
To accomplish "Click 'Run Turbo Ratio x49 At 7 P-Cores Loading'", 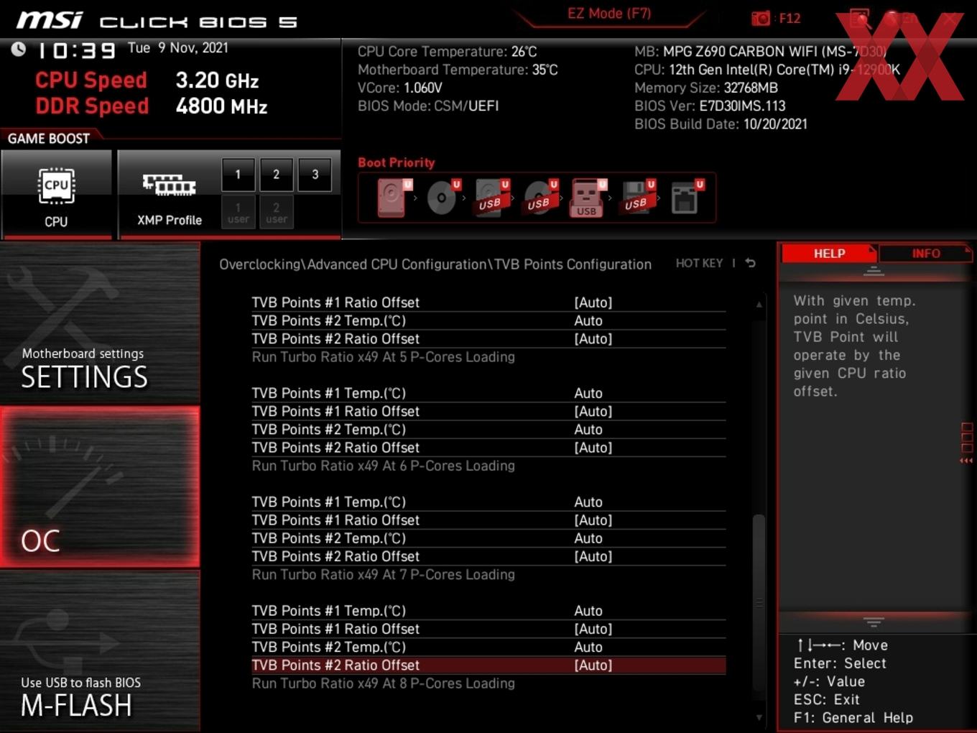I will [x=383, y=575].
